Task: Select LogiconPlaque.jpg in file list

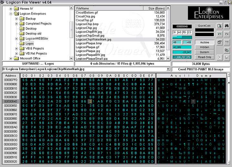Action: pos(88,51)
